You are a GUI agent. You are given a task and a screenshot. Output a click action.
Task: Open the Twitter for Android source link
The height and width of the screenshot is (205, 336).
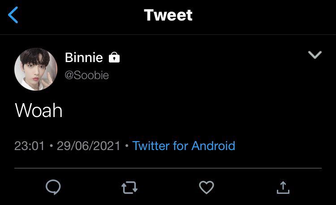click(x=184, y=146)
